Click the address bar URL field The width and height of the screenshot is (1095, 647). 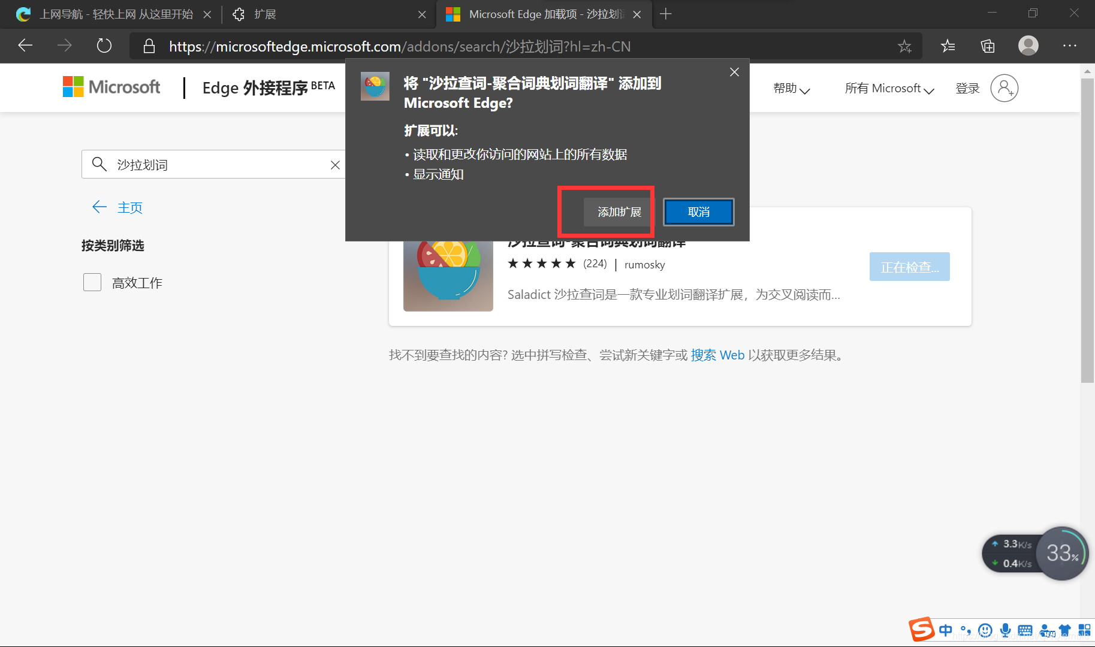pos(526,46)
